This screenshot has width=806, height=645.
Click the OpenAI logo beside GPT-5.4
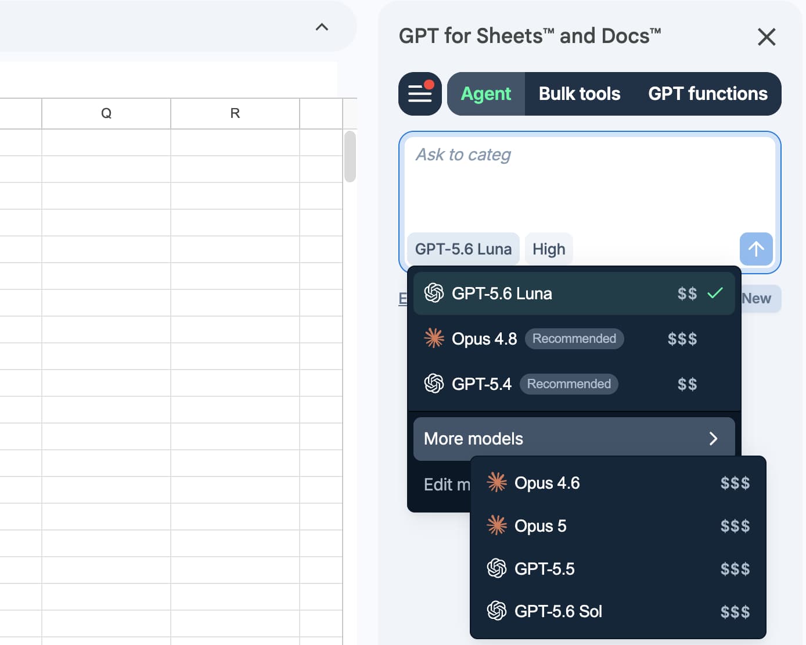tap(434, 384)
